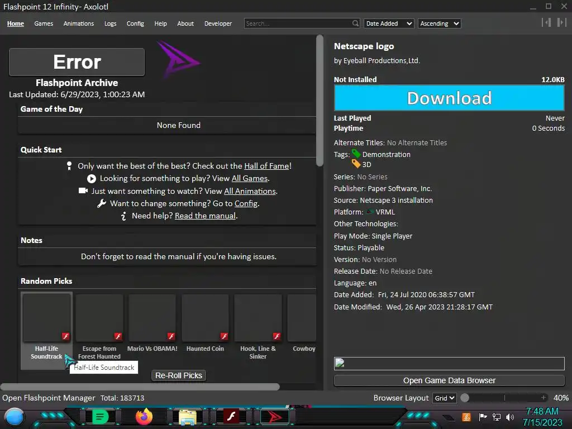The image size is (572, 429).
Task: Open Firefox from the taskbar
Action: point(144,417)
